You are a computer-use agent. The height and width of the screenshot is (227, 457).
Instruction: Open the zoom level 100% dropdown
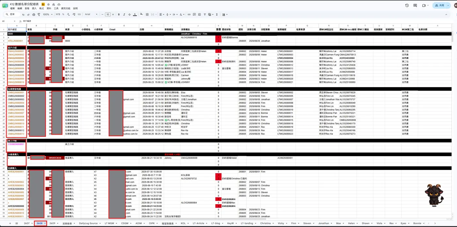48,14
